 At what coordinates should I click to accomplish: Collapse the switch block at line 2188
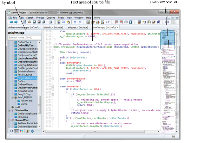[x=53, y=57]
